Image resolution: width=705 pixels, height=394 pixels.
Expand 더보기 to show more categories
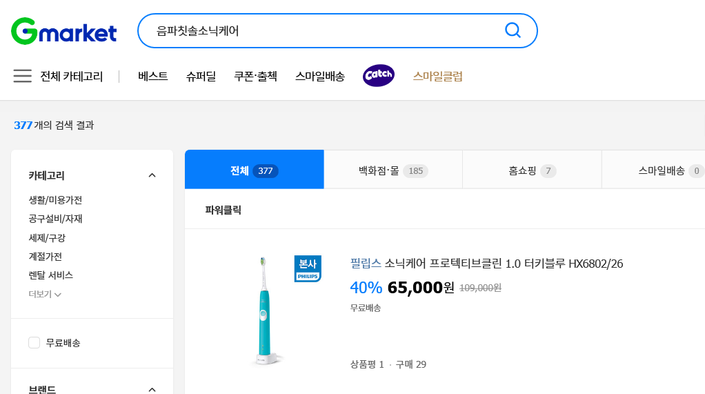[x=45, y=294]
